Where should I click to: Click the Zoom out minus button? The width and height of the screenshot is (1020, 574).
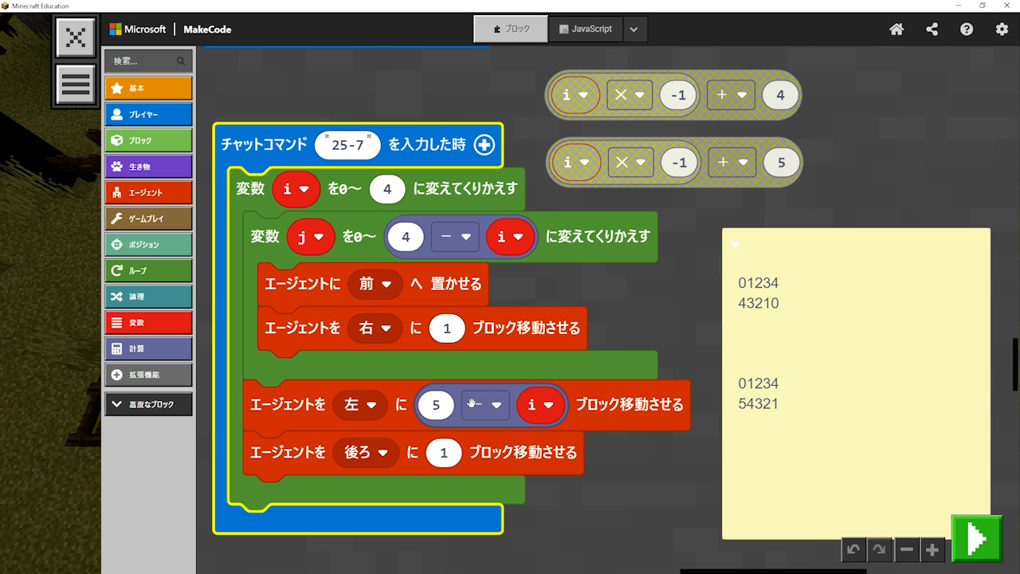[906, 549]
